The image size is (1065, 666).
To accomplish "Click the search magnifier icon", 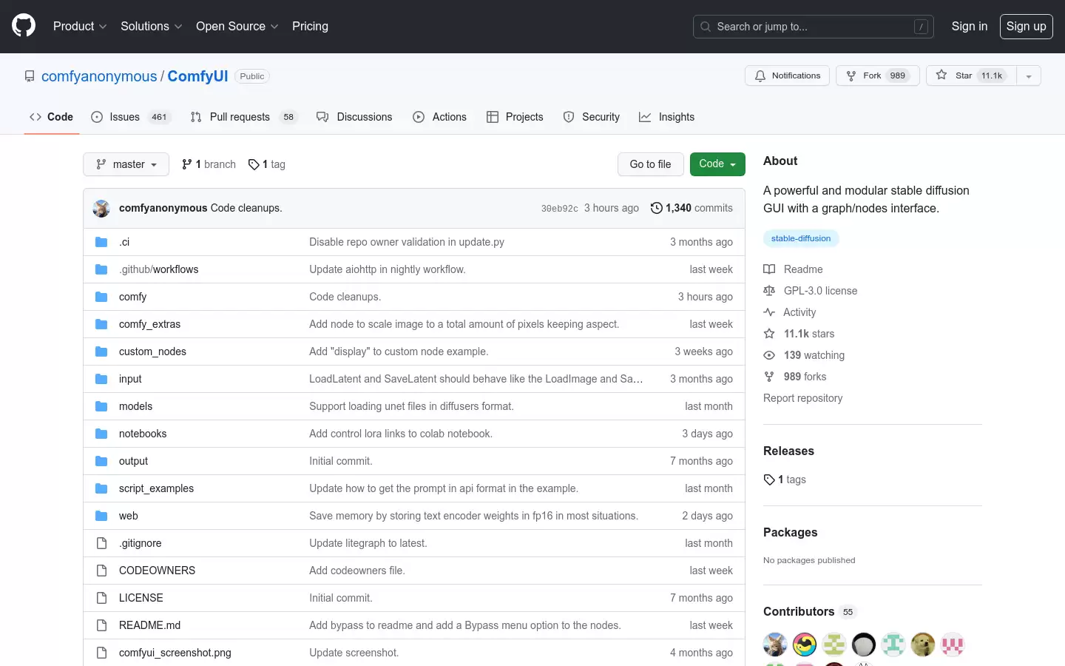I will tap(706, 27).
